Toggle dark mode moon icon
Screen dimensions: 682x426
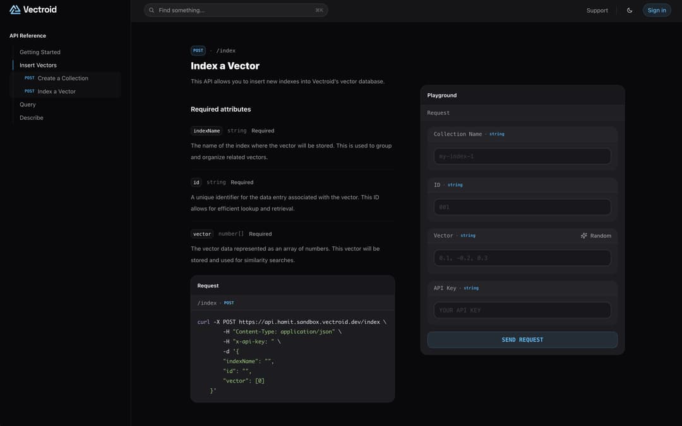[630, 10]
